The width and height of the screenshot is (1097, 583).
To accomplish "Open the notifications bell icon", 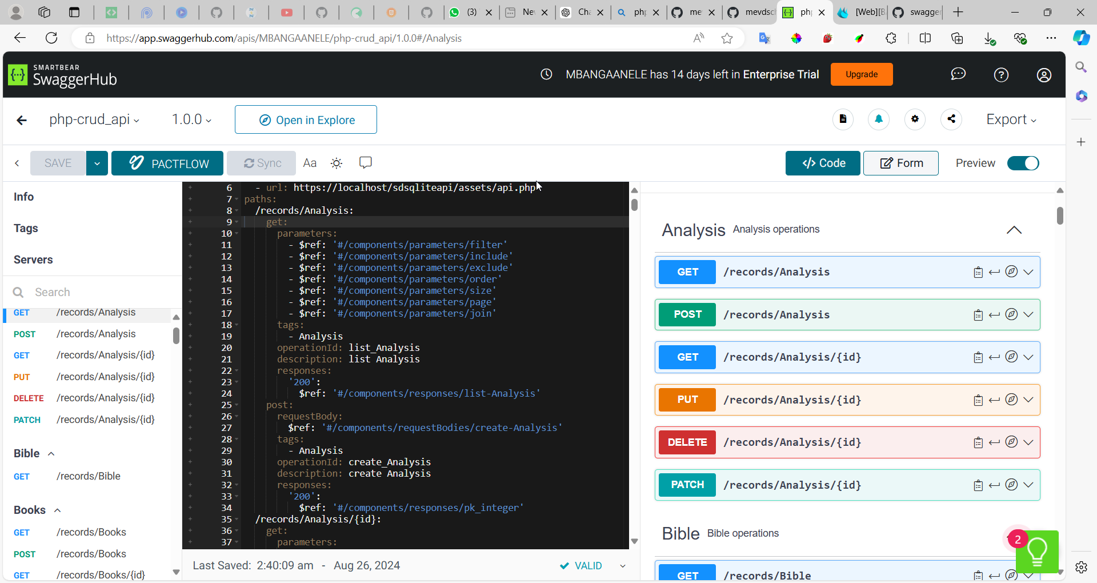I will point(879,119).
